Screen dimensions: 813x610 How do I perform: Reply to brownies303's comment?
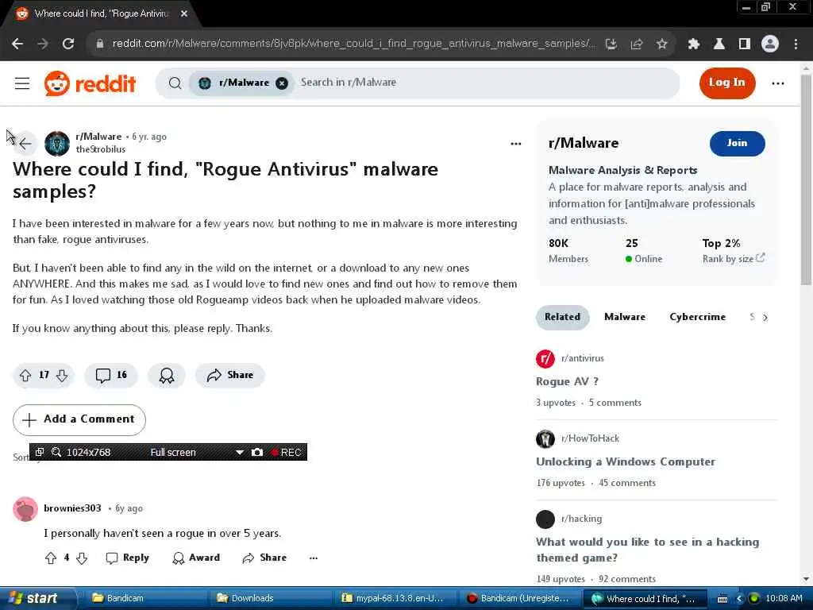128,558
